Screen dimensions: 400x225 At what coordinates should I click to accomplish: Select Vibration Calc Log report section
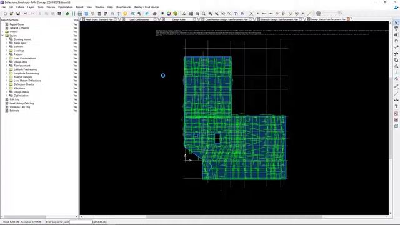point(19,107)
